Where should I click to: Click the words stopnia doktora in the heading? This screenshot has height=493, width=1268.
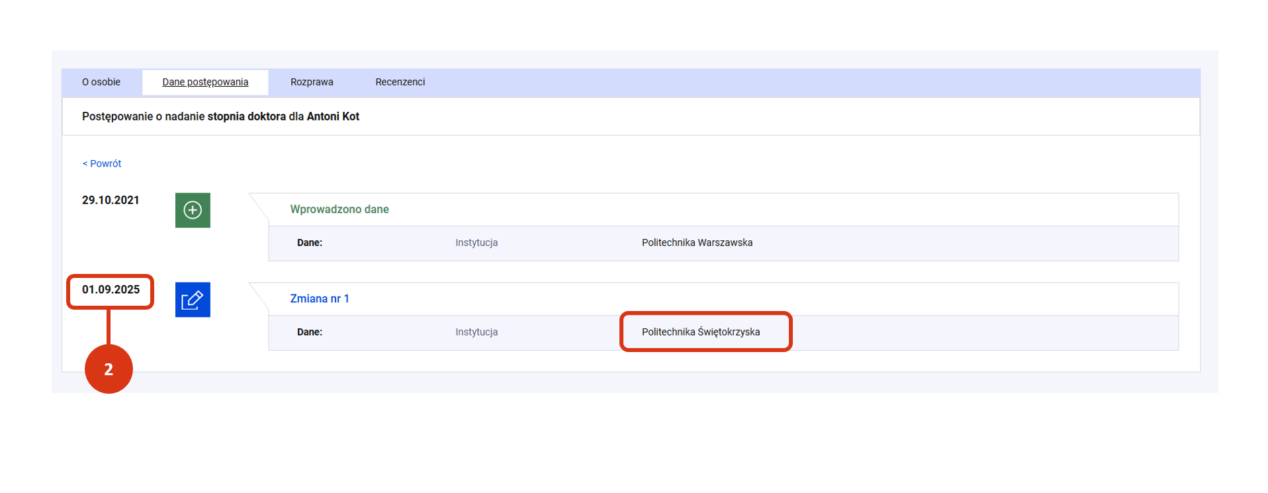(x=246, y=116)
